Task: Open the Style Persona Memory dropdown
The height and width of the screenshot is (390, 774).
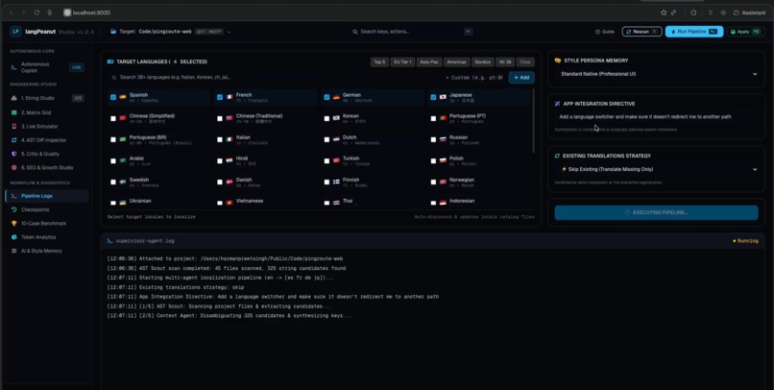Action: click(x=657, y=74)
